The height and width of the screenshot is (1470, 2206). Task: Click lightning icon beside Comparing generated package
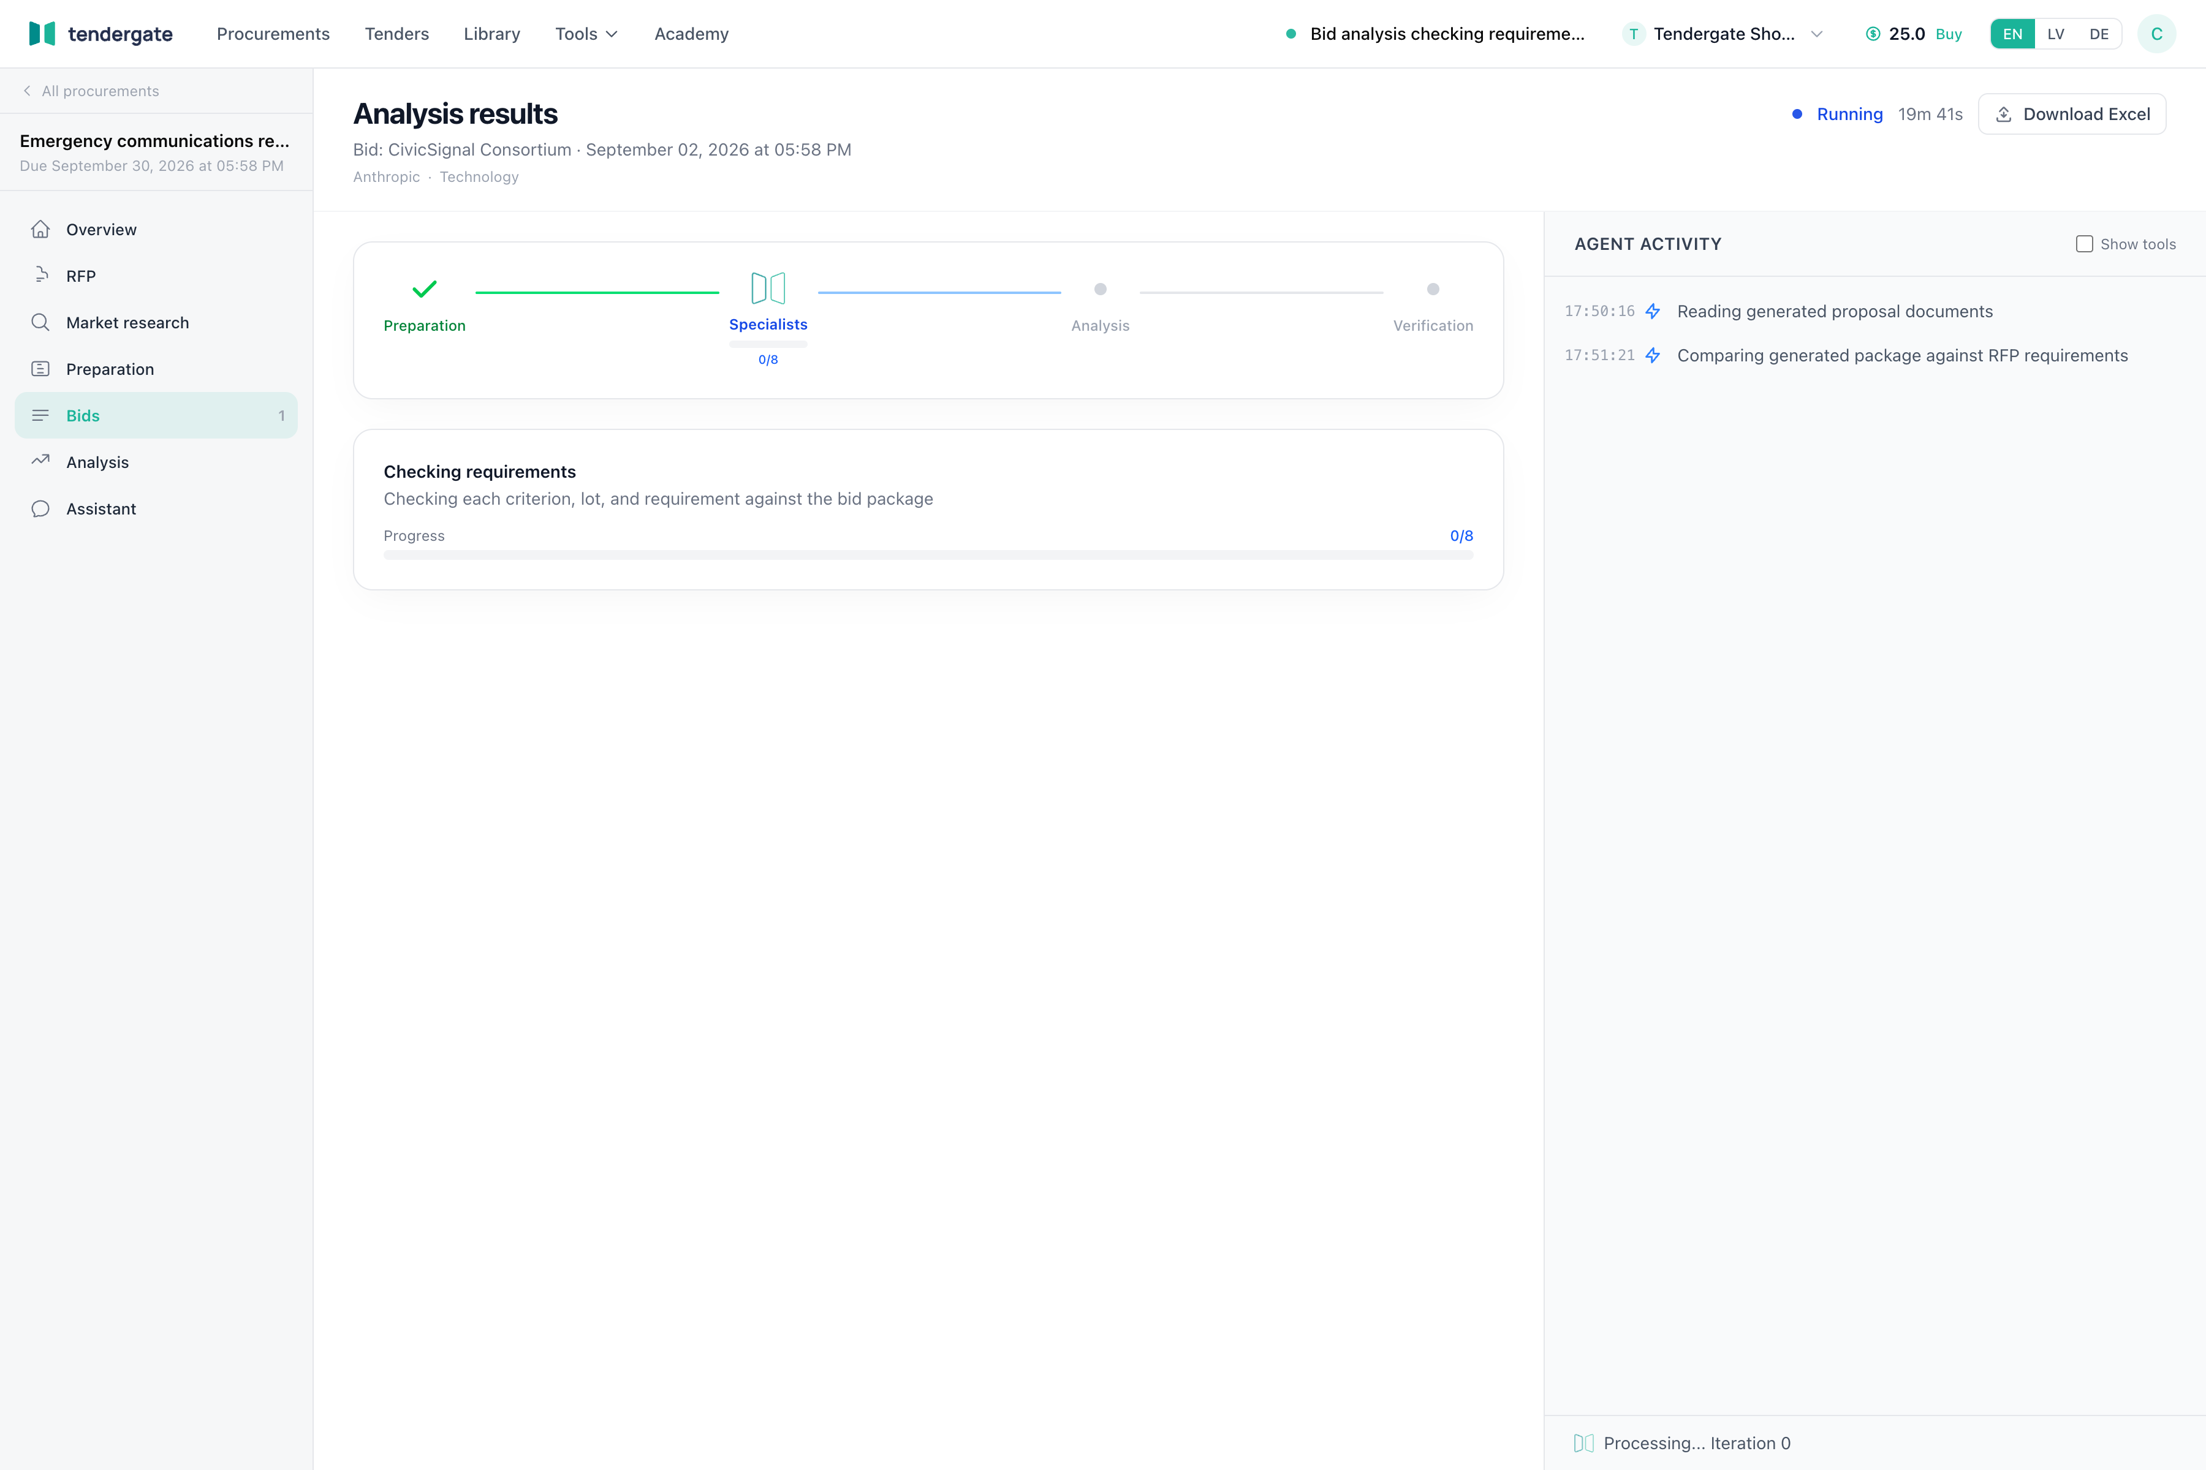(x=1653, y=355)
